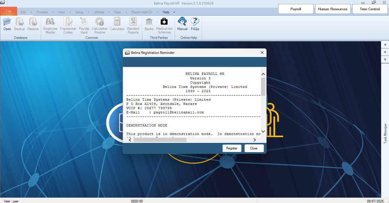Image resolution: width=389 pixels, height=203 pixels.
Task: Open Transaction Codes
Action: pos(68,26)
